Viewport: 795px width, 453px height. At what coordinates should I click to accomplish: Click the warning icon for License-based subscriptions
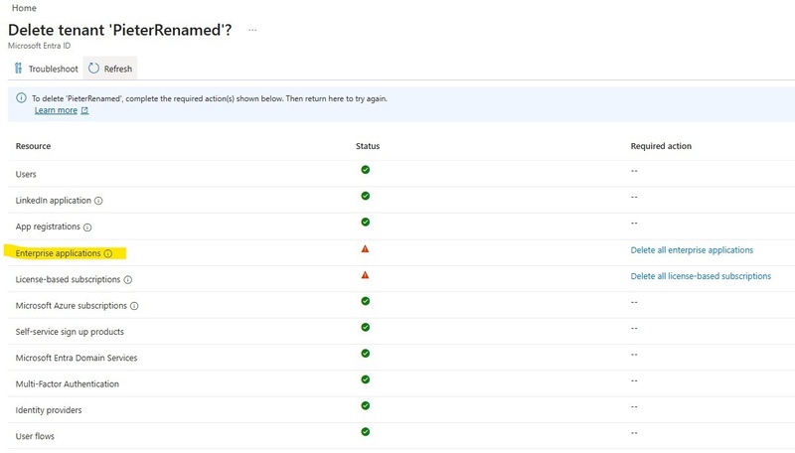[365, 275]
